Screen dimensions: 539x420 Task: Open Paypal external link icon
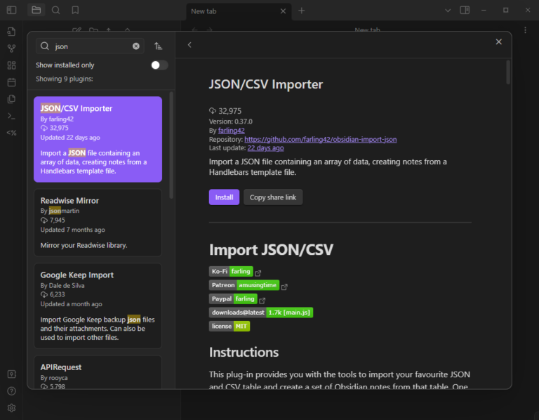tap(262, 301)
